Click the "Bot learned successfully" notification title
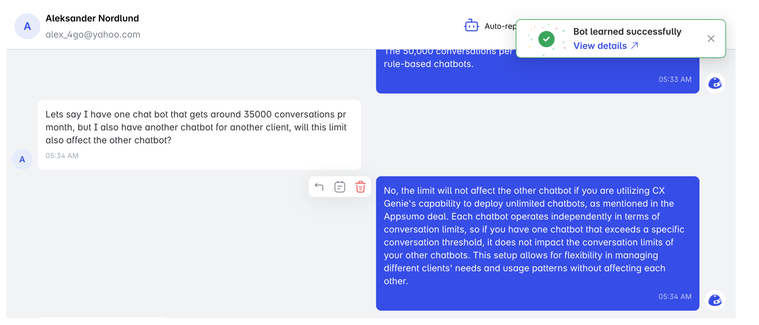The width and height of the screenshot is (759, 325). [627, 32]
